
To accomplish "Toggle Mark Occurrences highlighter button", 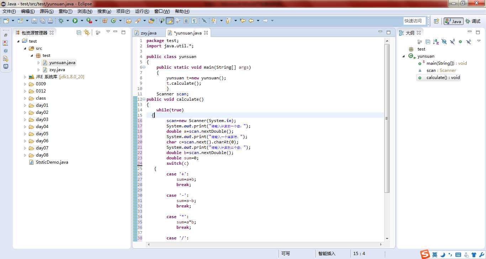I will tap(170, 21).
